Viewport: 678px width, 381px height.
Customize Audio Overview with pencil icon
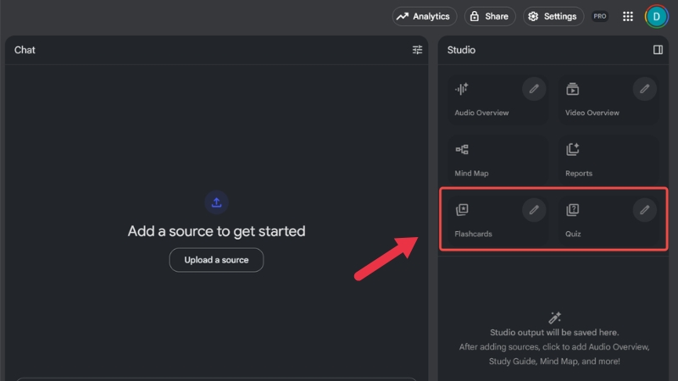pos(534,88)
